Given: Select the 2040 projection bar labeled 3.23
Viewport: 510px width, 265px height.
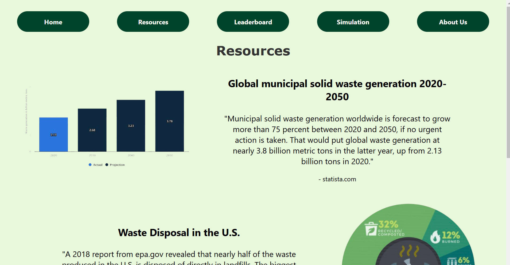Looking at the screenshot, I should (x=131, y=126).
